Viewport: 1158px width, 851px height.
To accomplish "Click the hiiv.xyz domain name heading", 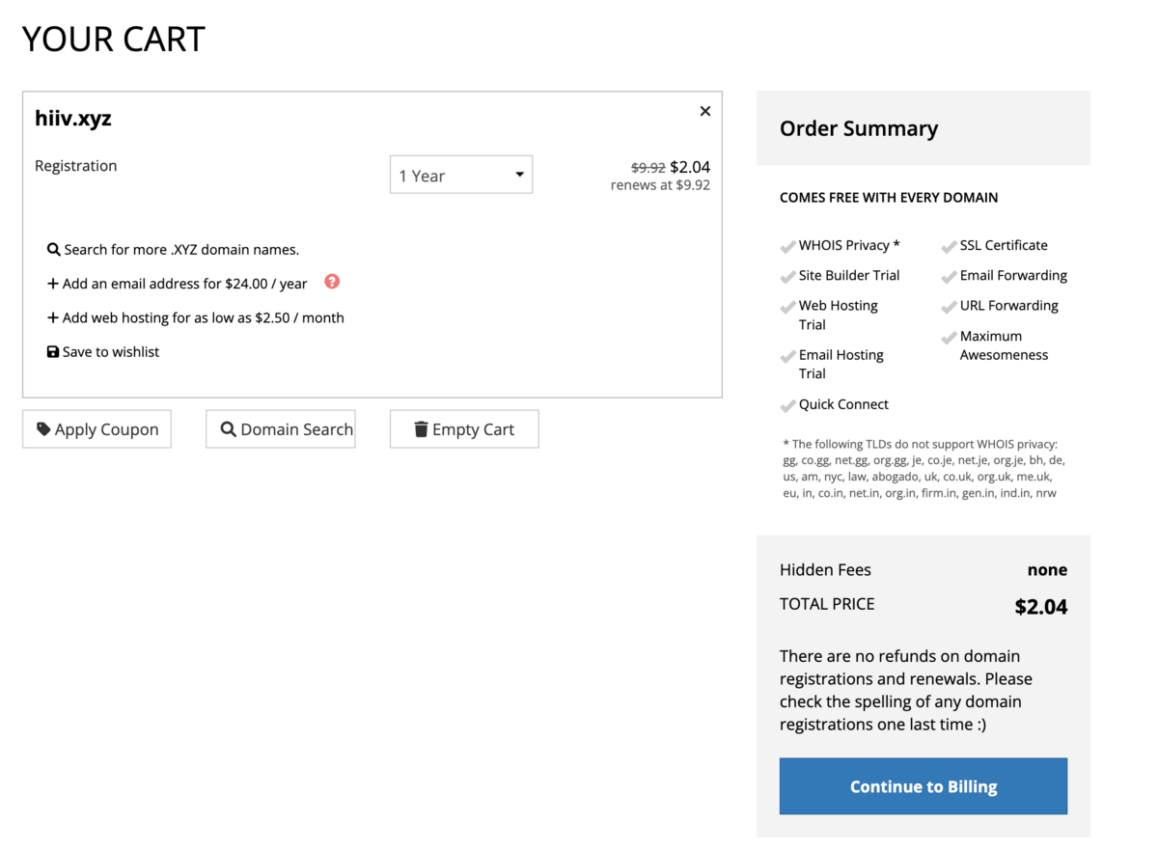I will coord(73,119).
